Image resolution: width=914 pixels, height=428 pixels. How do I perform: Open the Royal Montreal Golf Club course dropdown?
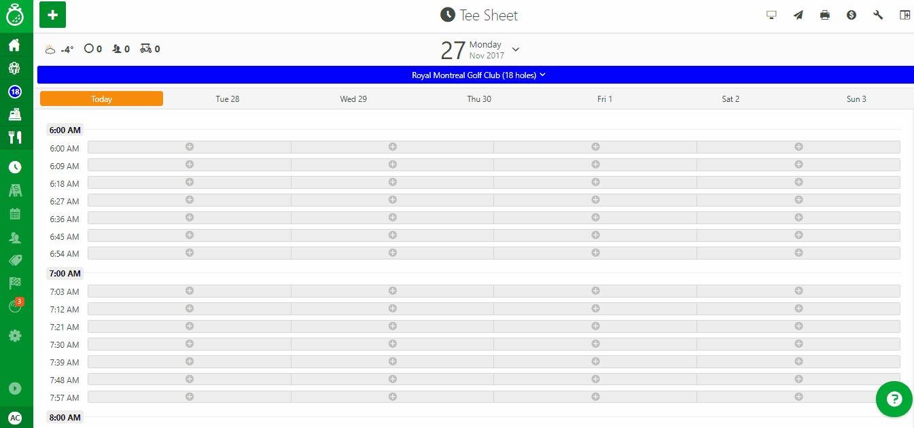click(x=479, y=75)
